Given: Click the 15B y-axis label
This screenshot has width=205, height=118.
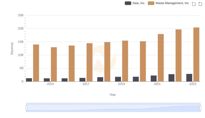Looking at the screenshot, I should point(21,42).
